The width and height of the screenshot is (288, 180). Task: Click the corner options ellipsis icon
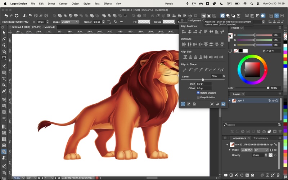click(121, 22)
